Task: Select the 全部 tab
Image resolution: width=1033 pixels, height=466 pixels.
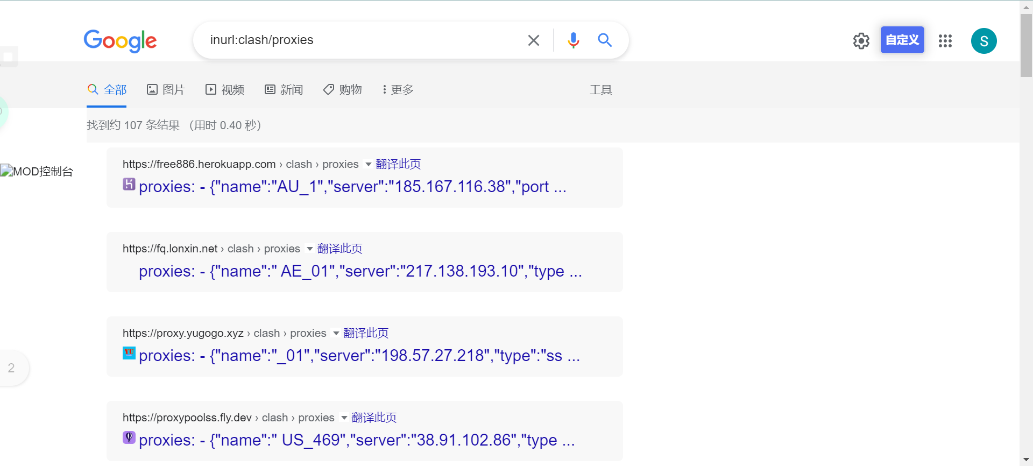Action: pos(107,89)
